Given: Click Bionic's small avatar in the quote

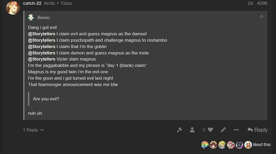Looking at the screenshot, I should pos(31,18).
